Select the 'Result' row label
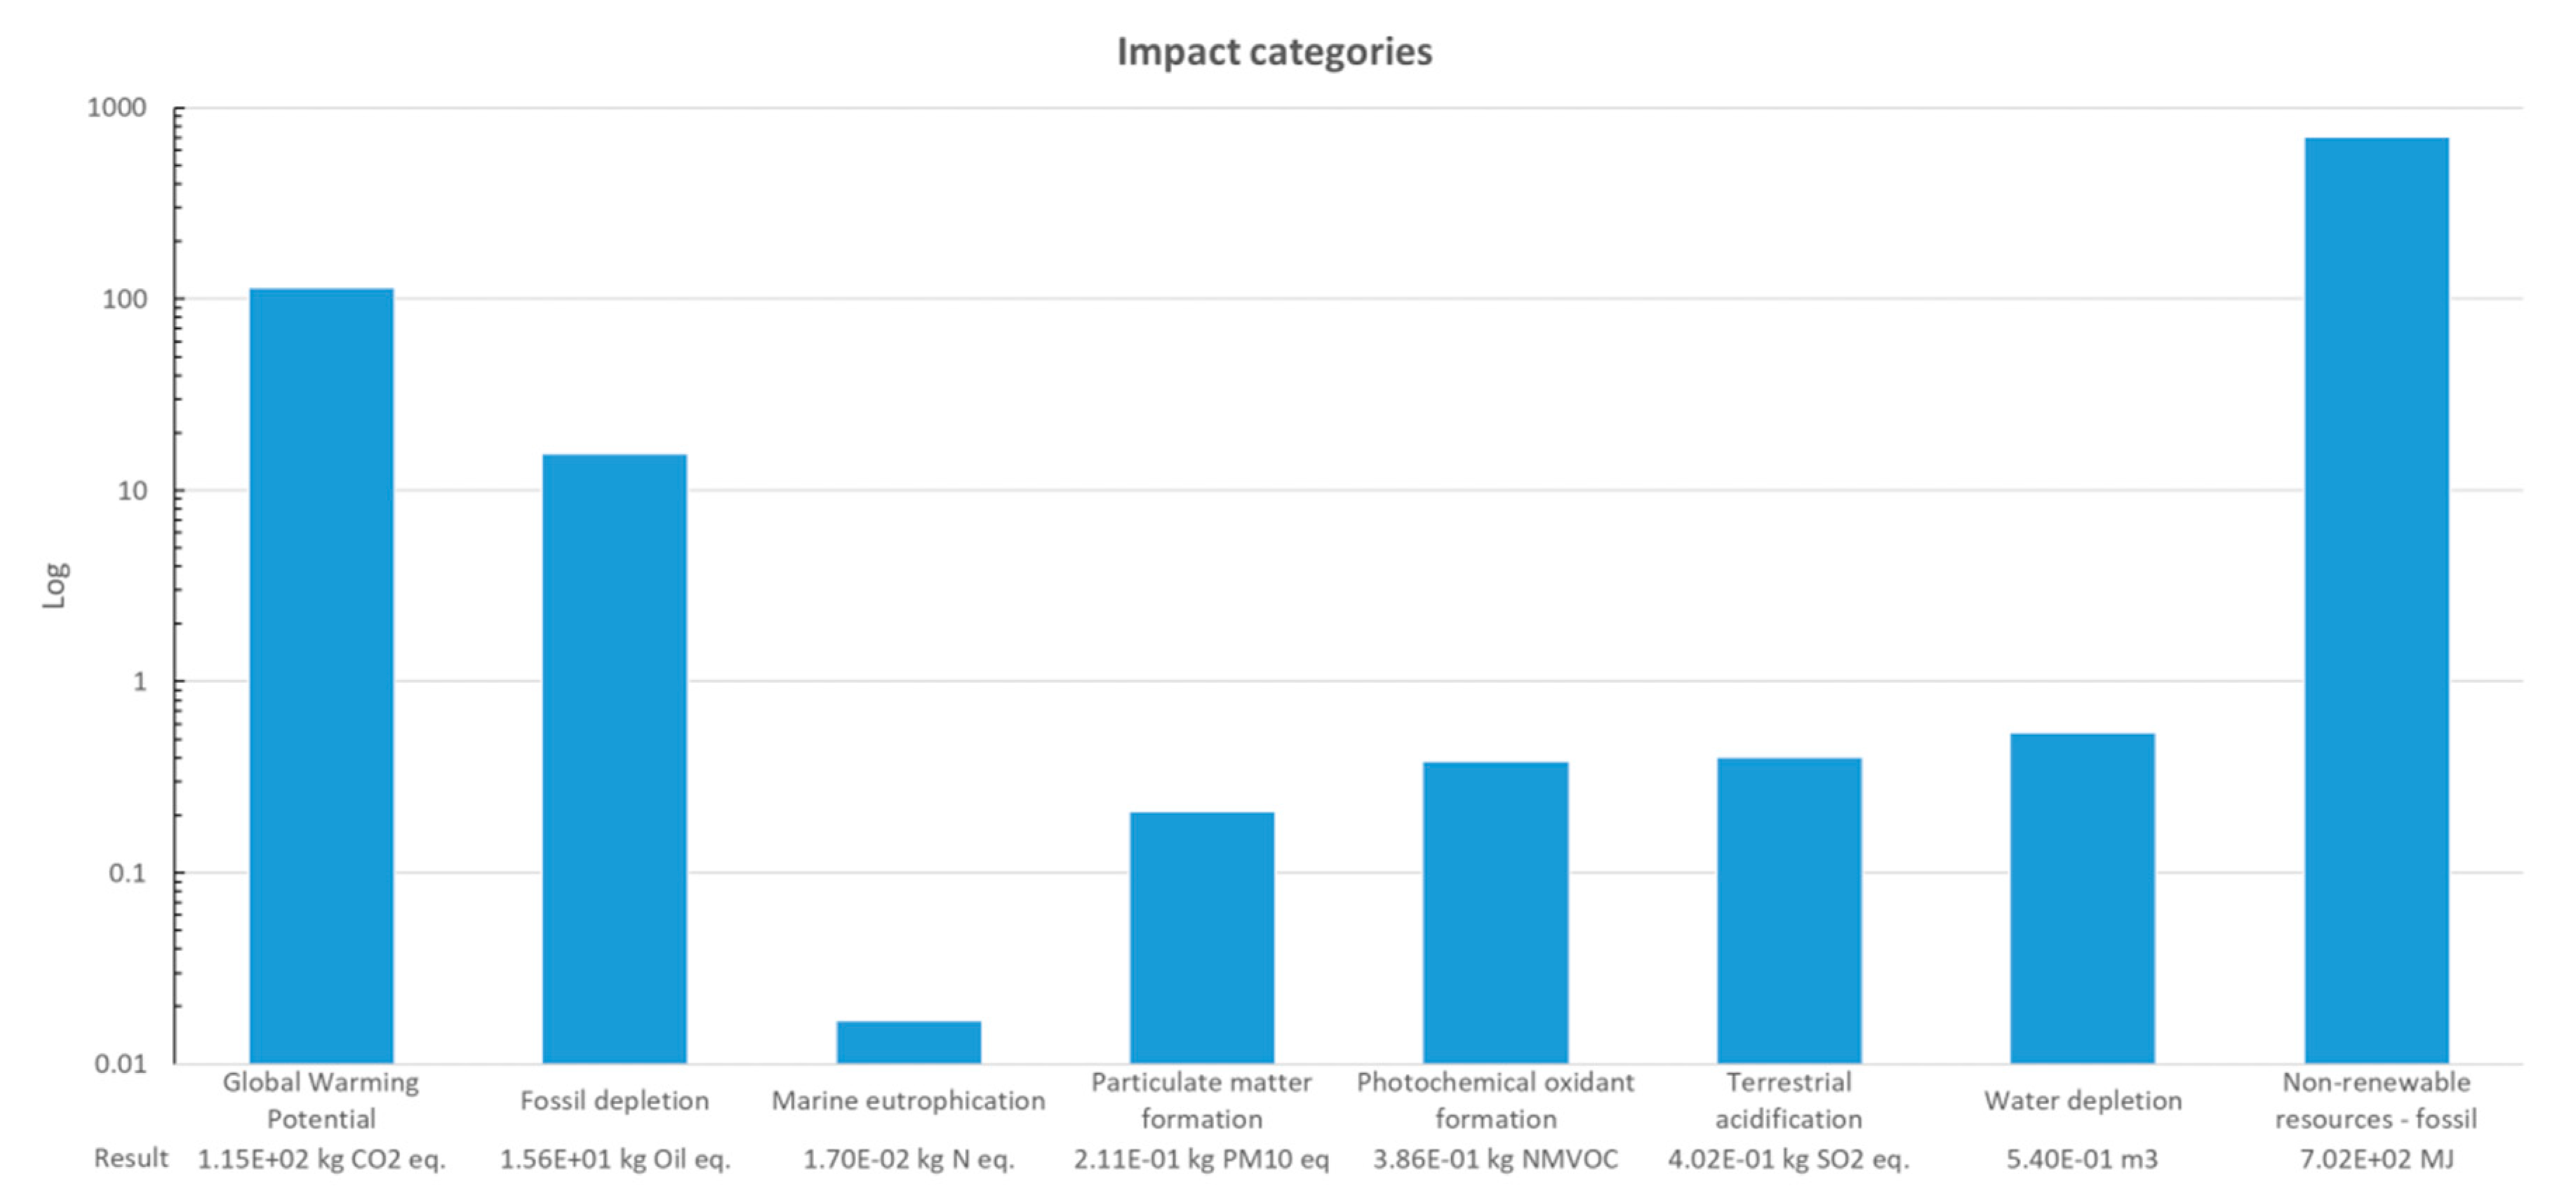 (x=131, y=1158)
